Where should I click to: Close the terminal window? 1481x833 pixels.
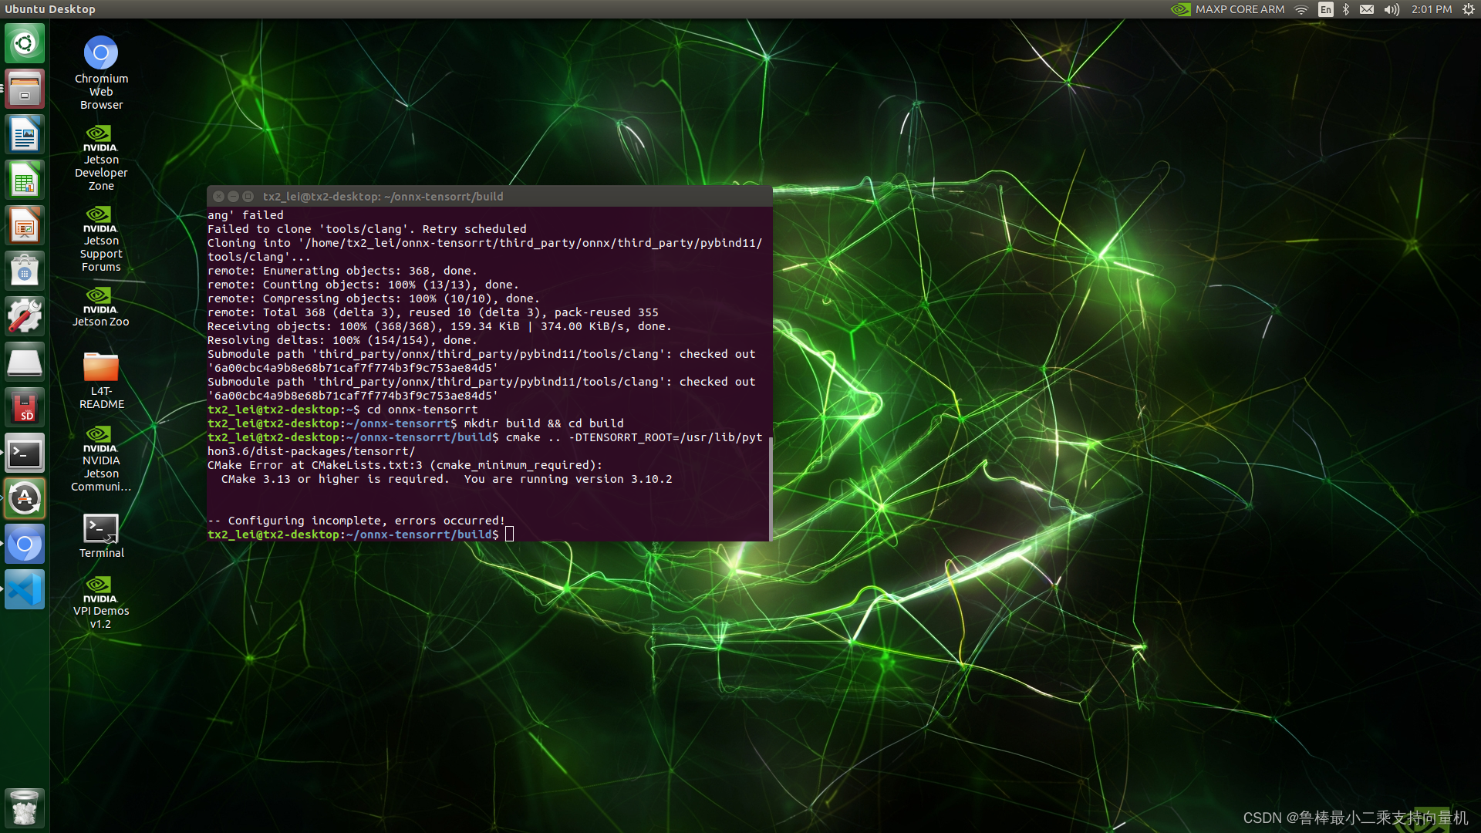pos(218,197)
